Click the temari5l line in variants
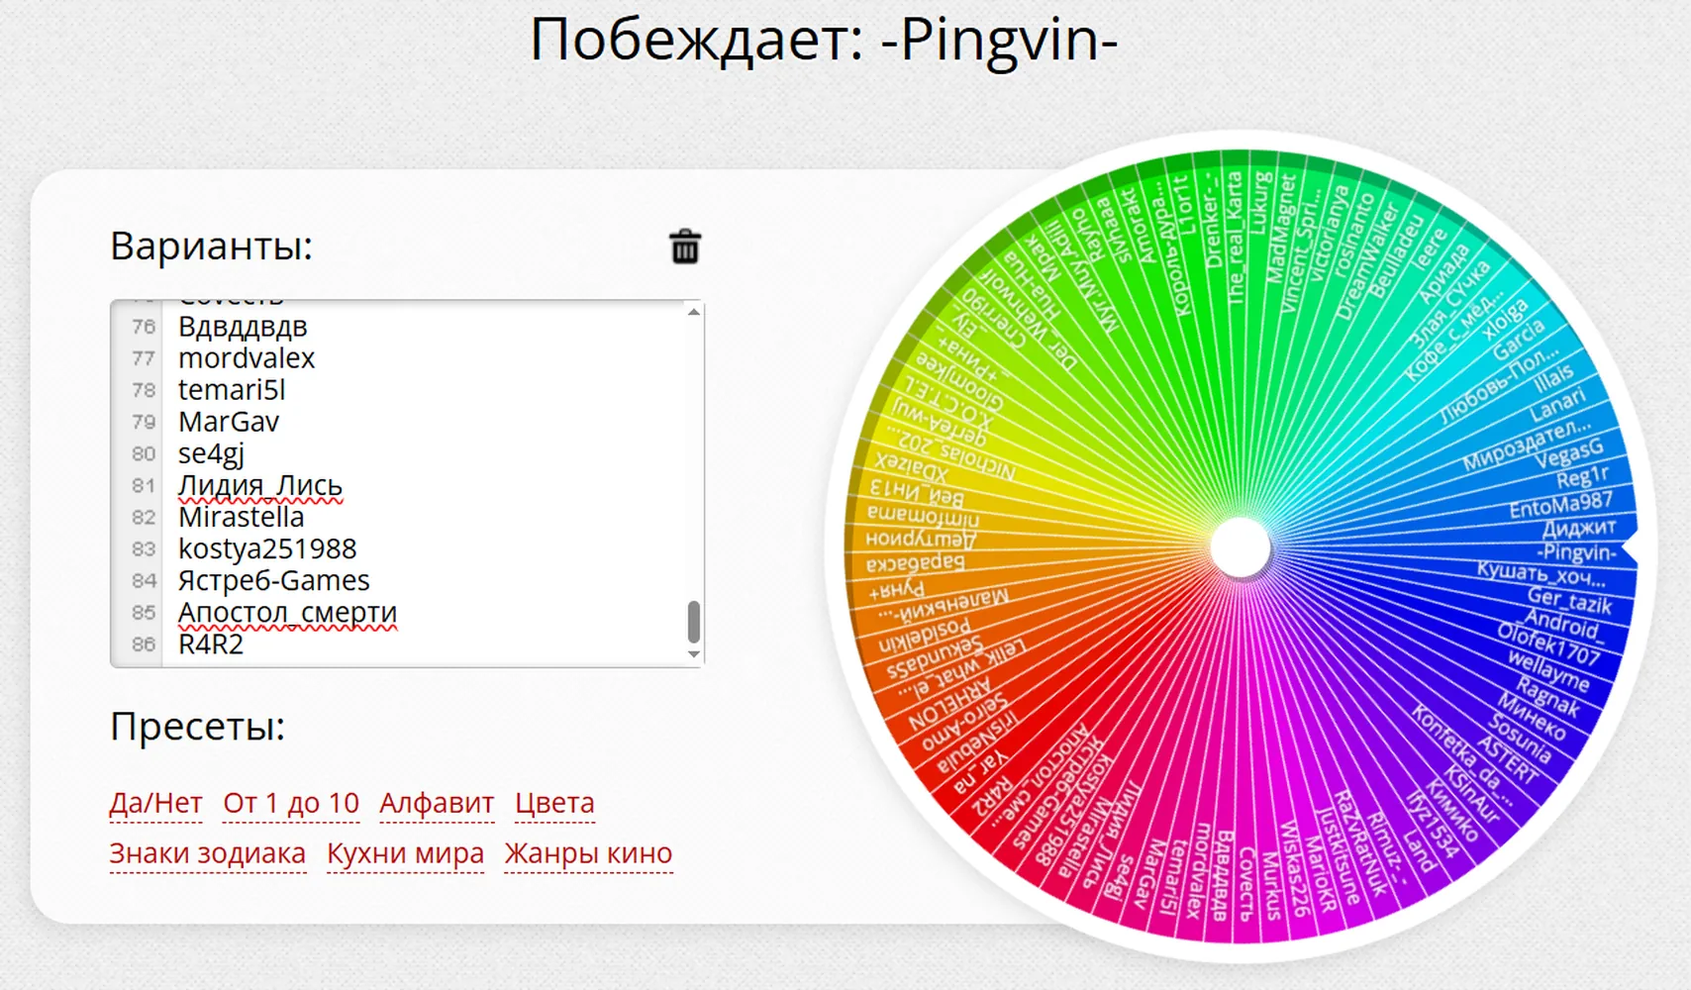The height and width of the screenshot is (990, 1691). coord(232,389)
